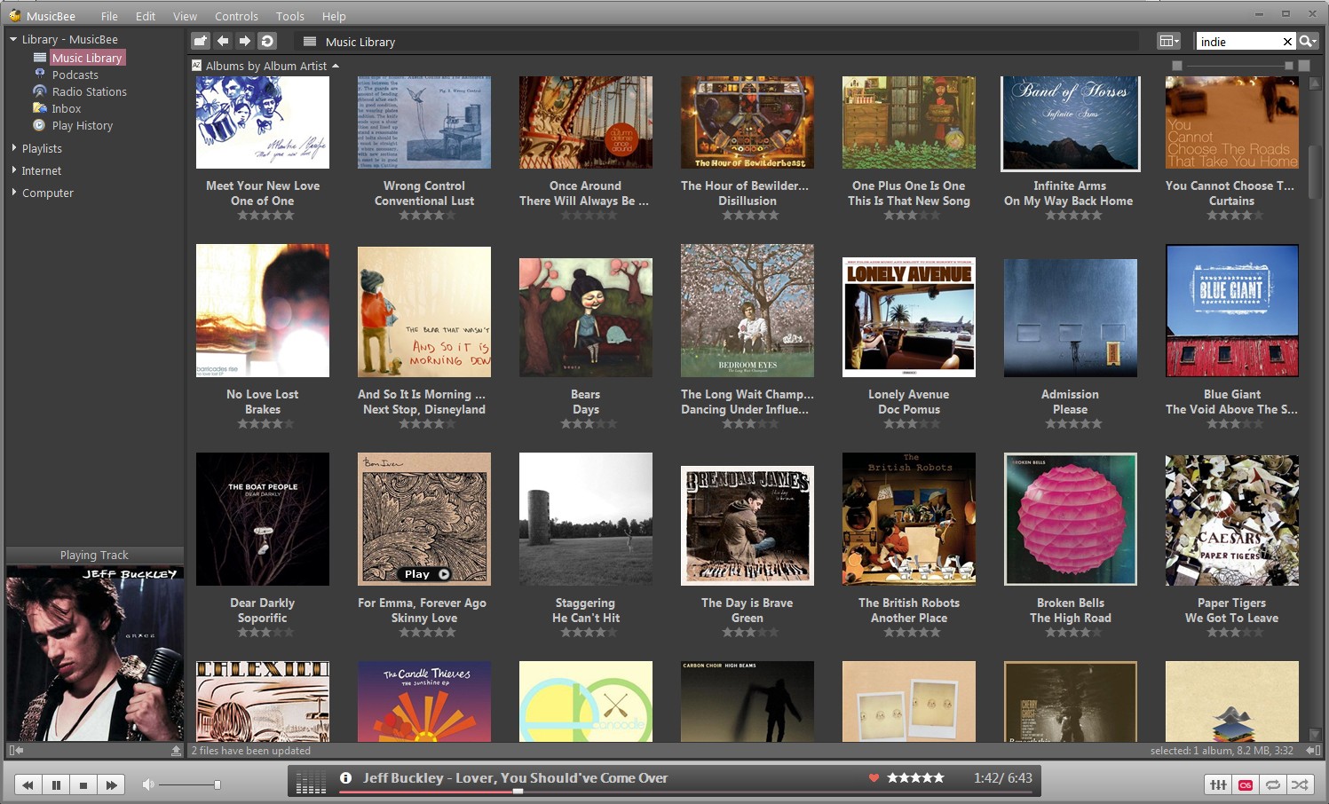This screenshot has width=1329, height=804.
Task: Toggle shuffle playback mode
Action: (1299, 784)
